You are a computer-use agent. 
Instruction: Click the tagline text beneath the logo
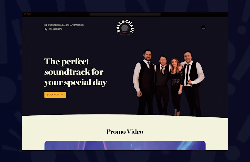point(125,33)
